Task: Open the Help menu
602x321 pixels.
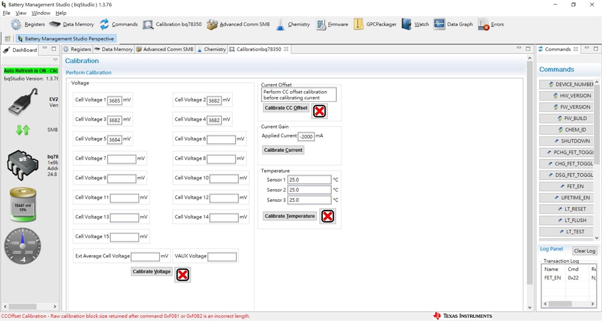Action: pyautogui.click(x=61, y=13)
